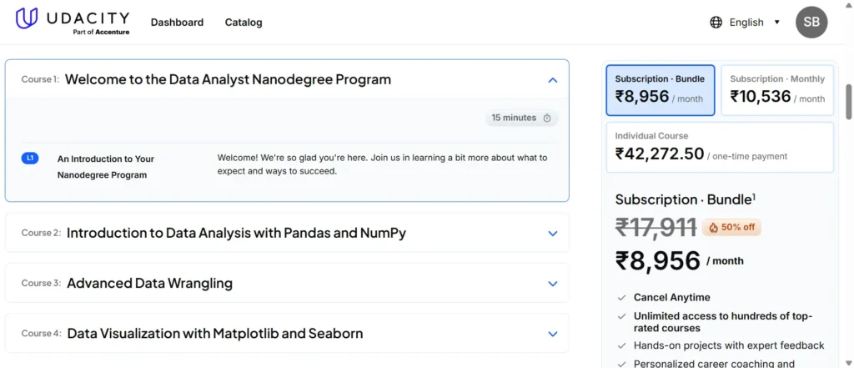
Task: Select the Subscription Monthly pricing option
Action: 776,90
